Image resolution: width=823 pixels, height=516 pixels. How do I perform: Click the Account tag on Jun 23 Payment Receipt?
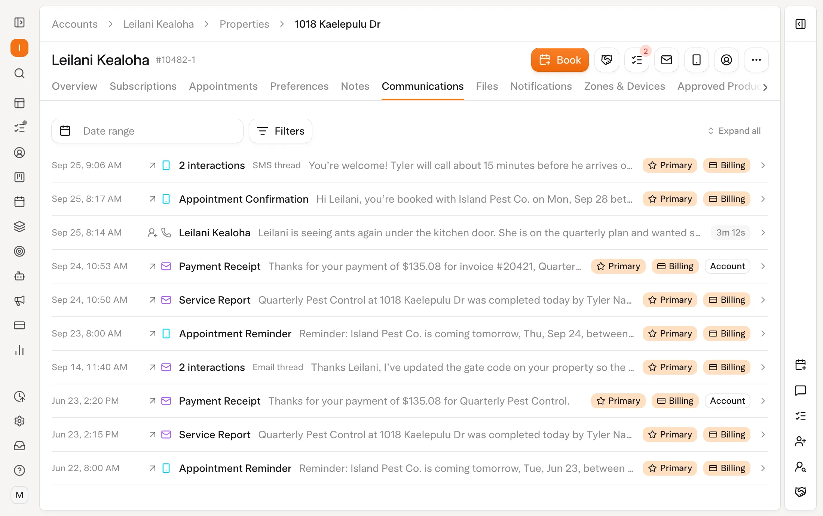point(727,401)
